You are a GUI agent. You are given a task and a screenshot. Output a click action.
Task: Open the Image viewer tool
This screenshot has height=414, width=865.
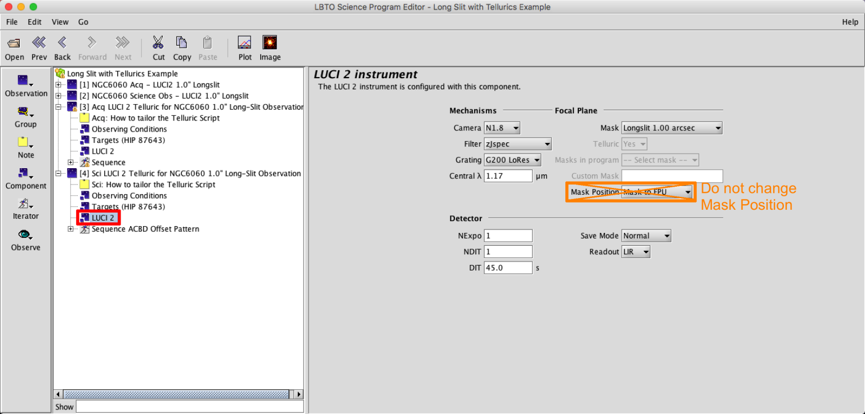pyautogui.click(x=270, y=43)
